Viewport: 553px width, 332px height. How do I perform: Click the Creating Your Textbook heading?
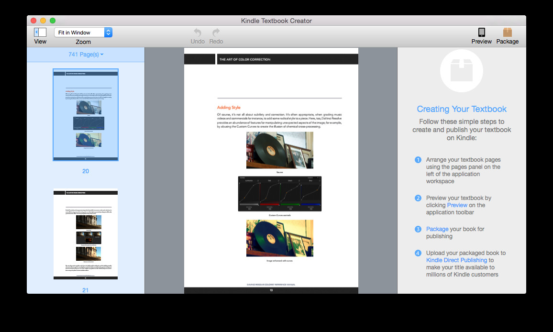coord(462,109)
